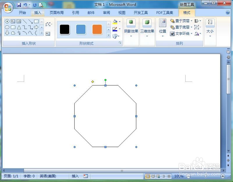The image size is (233, 182).
Task: Expand the shape styles gallery
Action: point(109,35)
